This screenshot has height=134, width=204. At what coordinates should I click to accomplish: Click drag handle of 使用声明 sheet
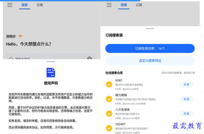[x=51, y=62]
